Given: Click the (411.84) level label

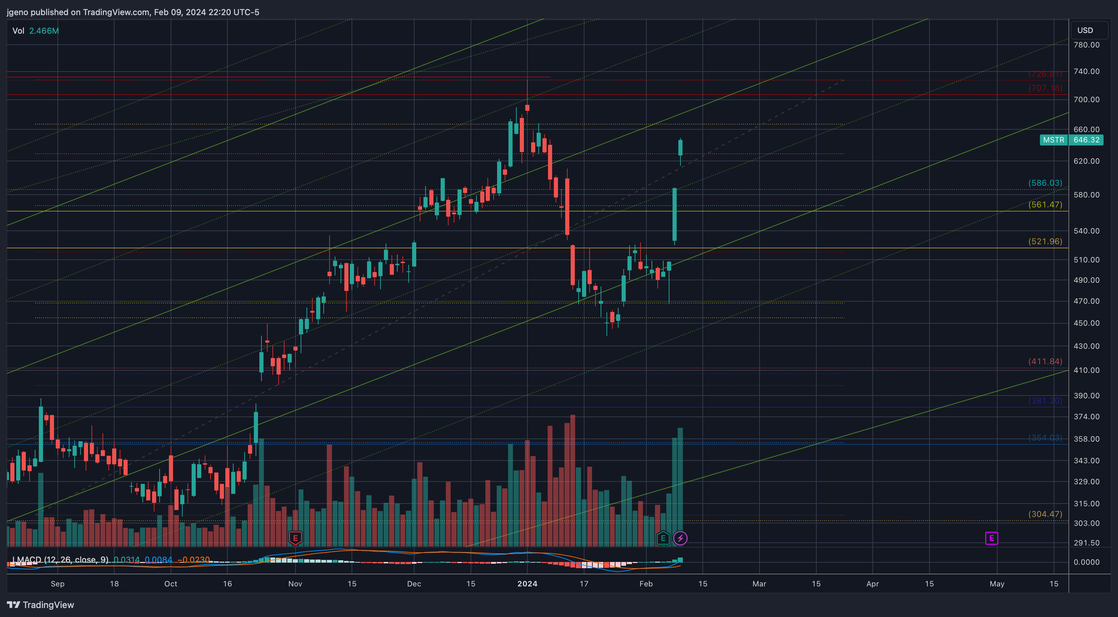Looking at the screenshot, I should tap(1045, 361).
